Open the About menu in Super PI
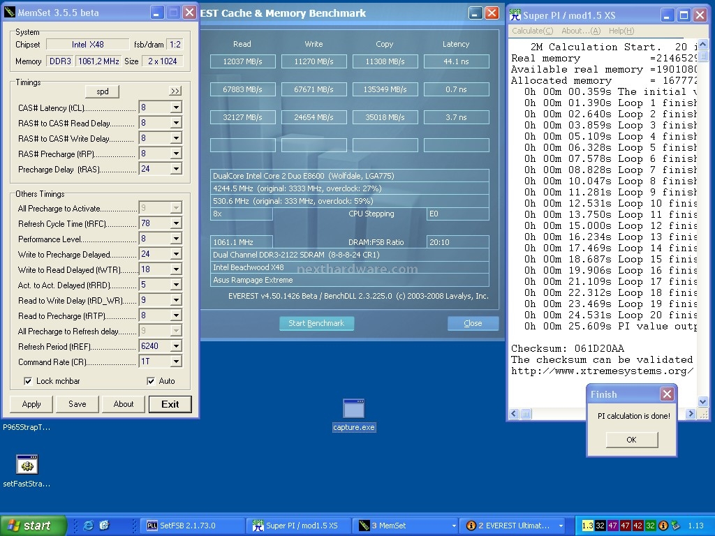The image size is (715, 536). 581,31
